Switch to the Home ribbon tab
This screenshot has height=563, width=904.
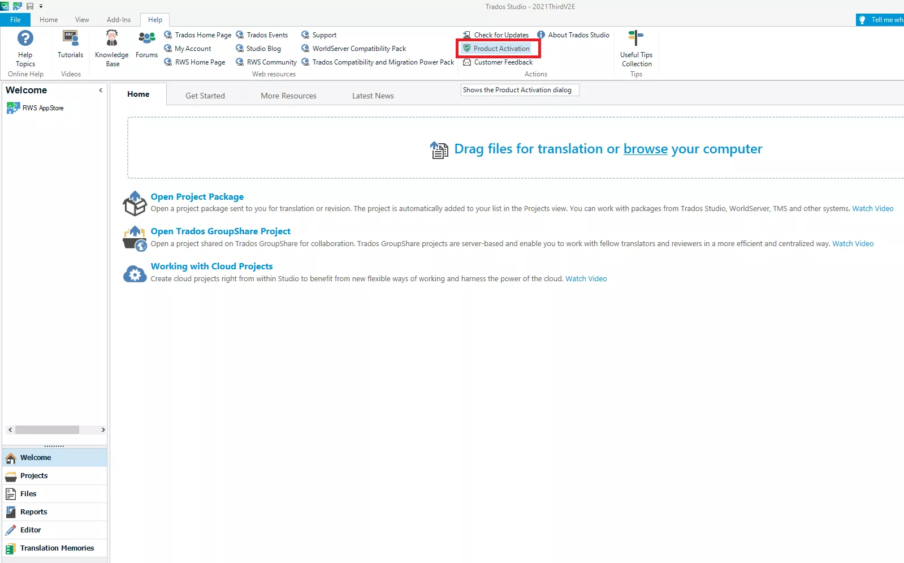49,20
